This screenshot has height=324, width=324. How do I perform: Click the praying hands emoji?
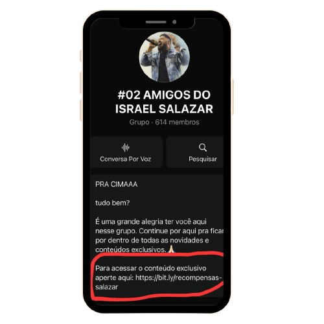pos(171,249)
